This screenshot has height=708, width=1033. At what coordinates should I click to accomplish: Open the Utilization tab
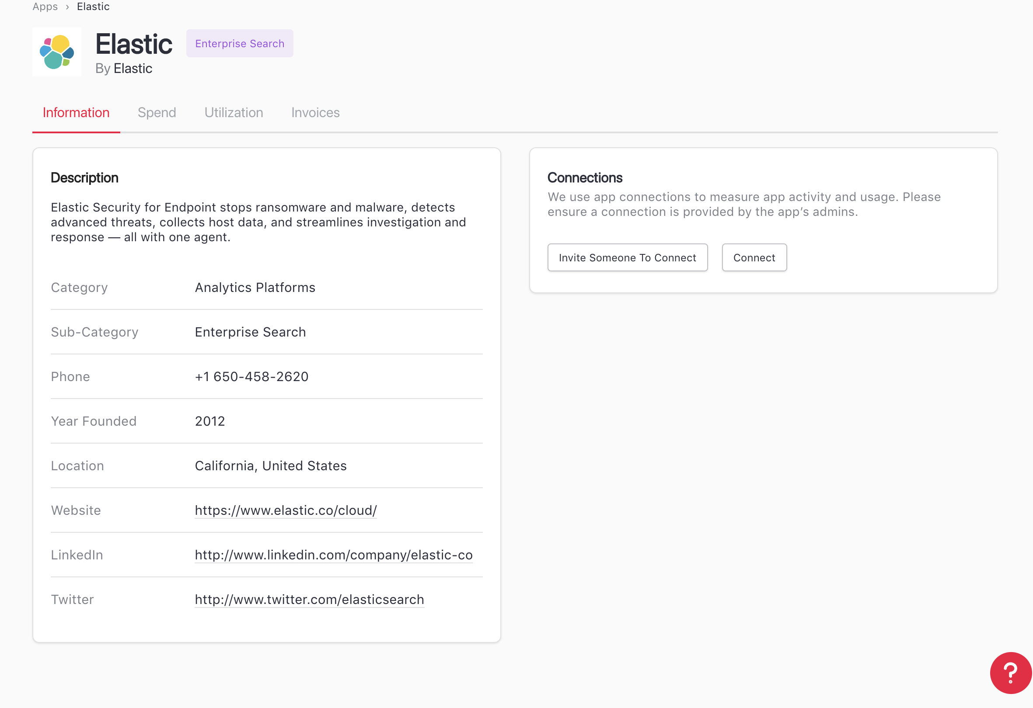pos(234,113)
